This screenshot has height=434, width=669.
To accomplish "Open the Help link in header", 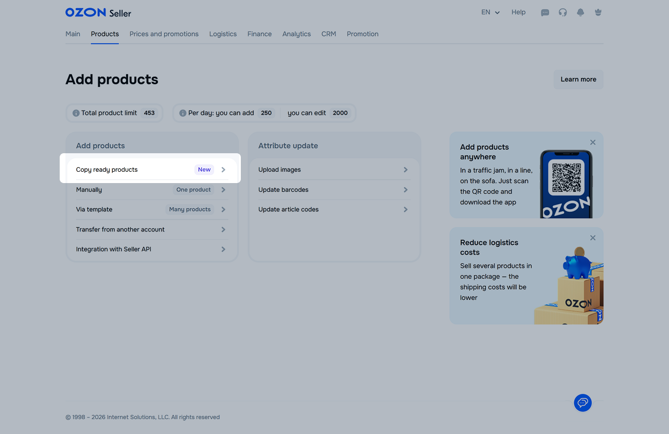I will 518,12.
